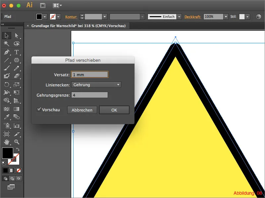Pick the Hand tool
The image size is (265, 198).
(x=7, y=142)
